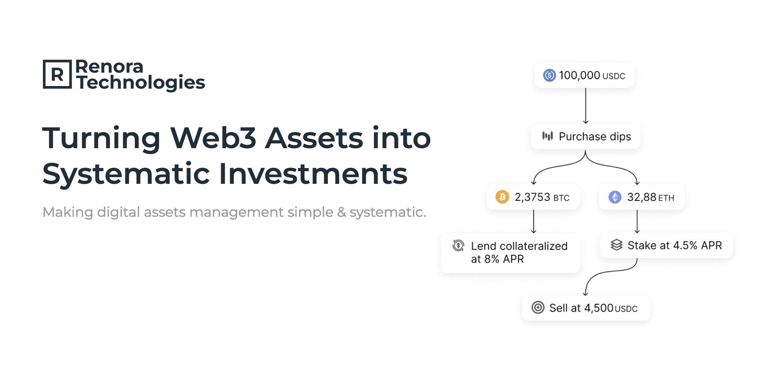Click the orange Bitcoin icon
782x378 pixels.
coord(502,197)
